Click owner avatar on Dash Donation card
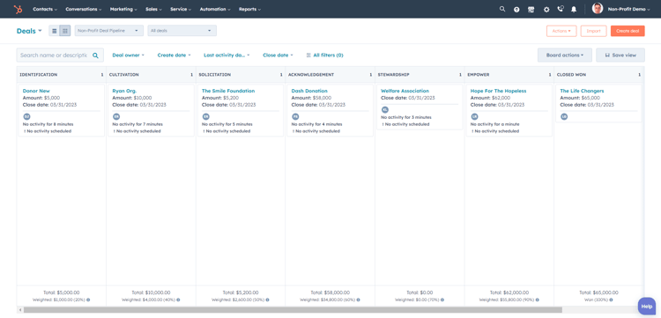Viewport: 661px width, 318px height. [x=295, y=116]
